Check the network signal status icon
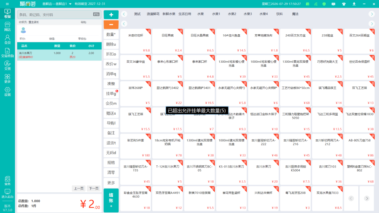The height and width of the screenshot is (213, 379). coord(316,4)
